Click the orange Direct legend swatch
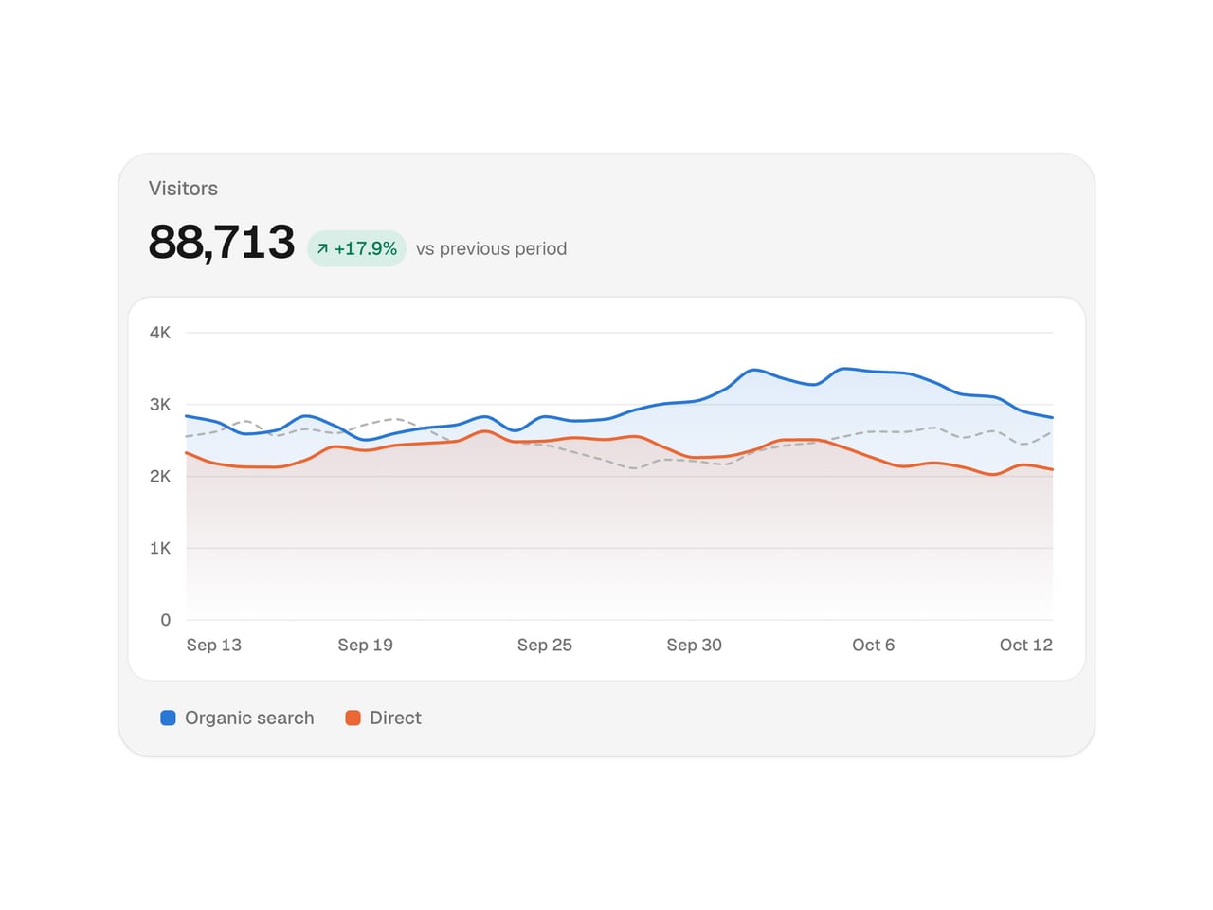Viewport: 1213px width, 910px height. 353,718
